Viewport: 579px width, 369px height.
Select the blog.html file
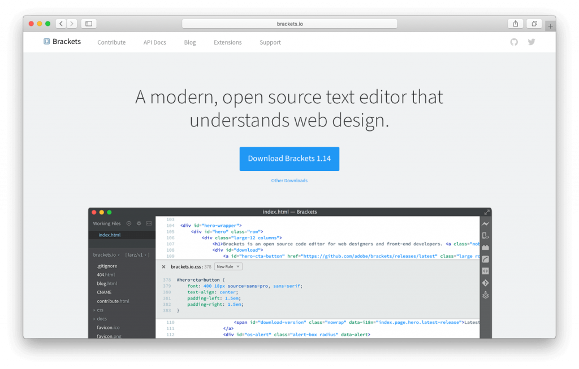[x=107, y=283]
